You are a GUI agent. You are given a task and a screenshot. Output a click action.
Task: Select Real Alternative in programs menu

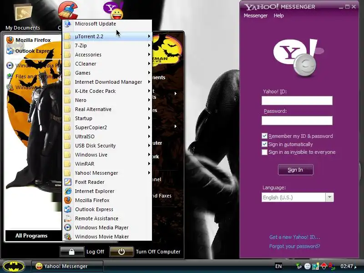pyautogui.click(x=107, y=109)
